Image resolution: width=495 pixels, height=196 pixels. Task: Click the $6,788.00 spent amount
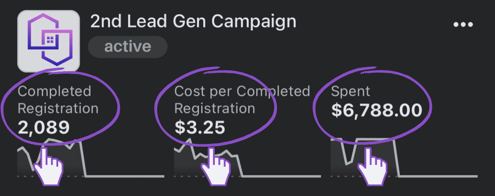coord(377,110)
